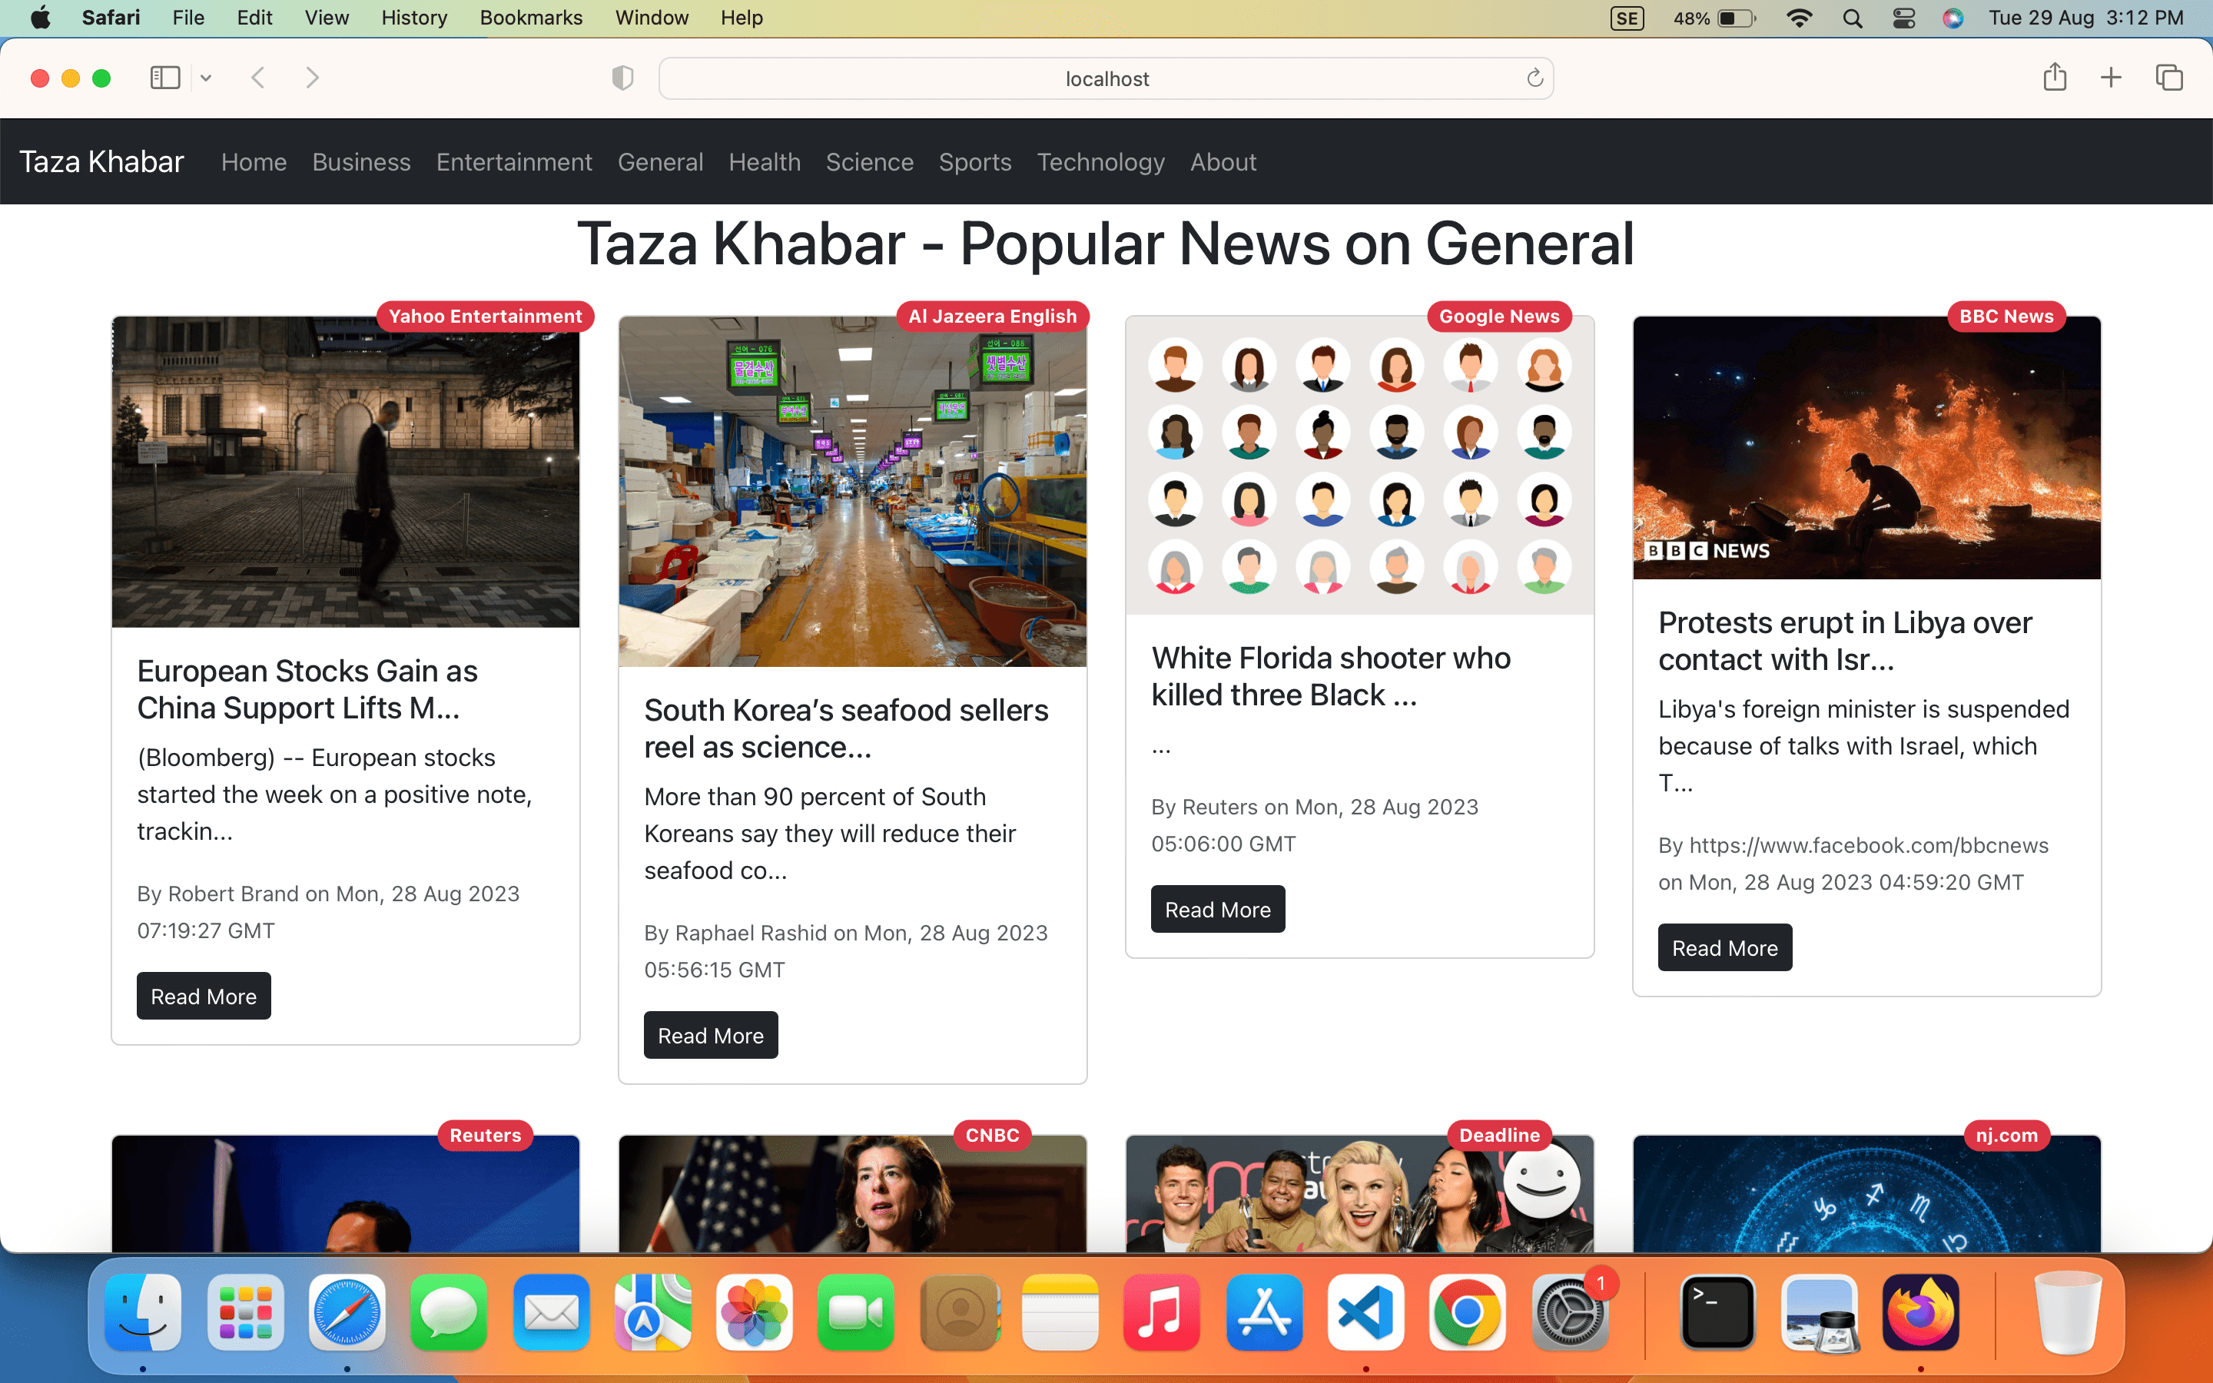This screenshot has width=2213, height=1383.
Task: Open the Control Center toggle icon
Action: point(1904,18)
